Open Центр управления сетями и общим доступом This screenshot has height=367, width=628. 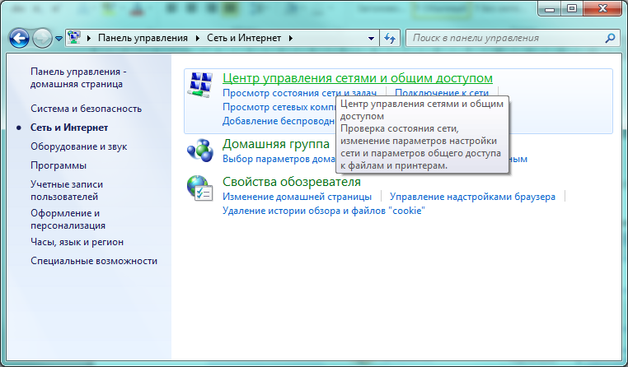[358, 78]
